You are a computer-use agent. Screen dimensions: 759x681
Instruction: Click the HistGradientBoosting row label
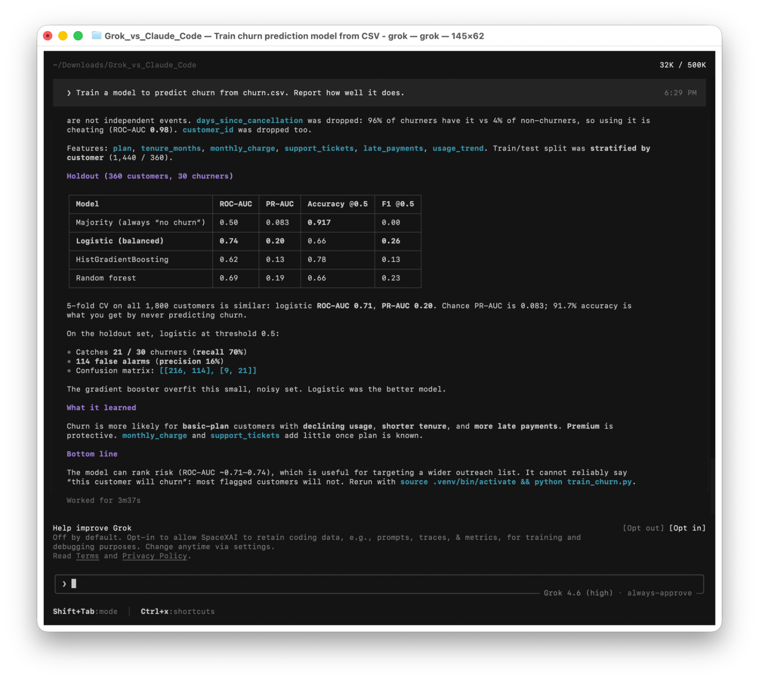[x=122, y=260]
